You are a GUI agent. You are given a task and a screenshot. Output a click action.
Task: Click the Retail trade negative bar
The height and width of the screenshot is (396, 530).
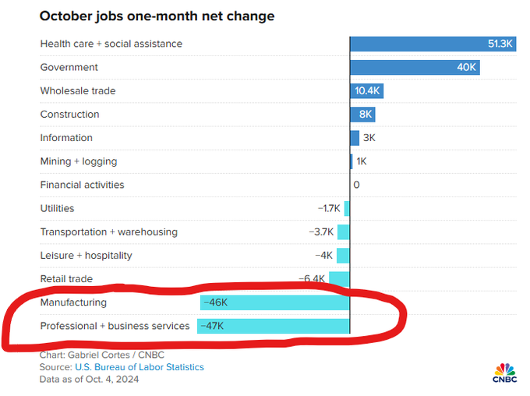click(x=339, y=279)
